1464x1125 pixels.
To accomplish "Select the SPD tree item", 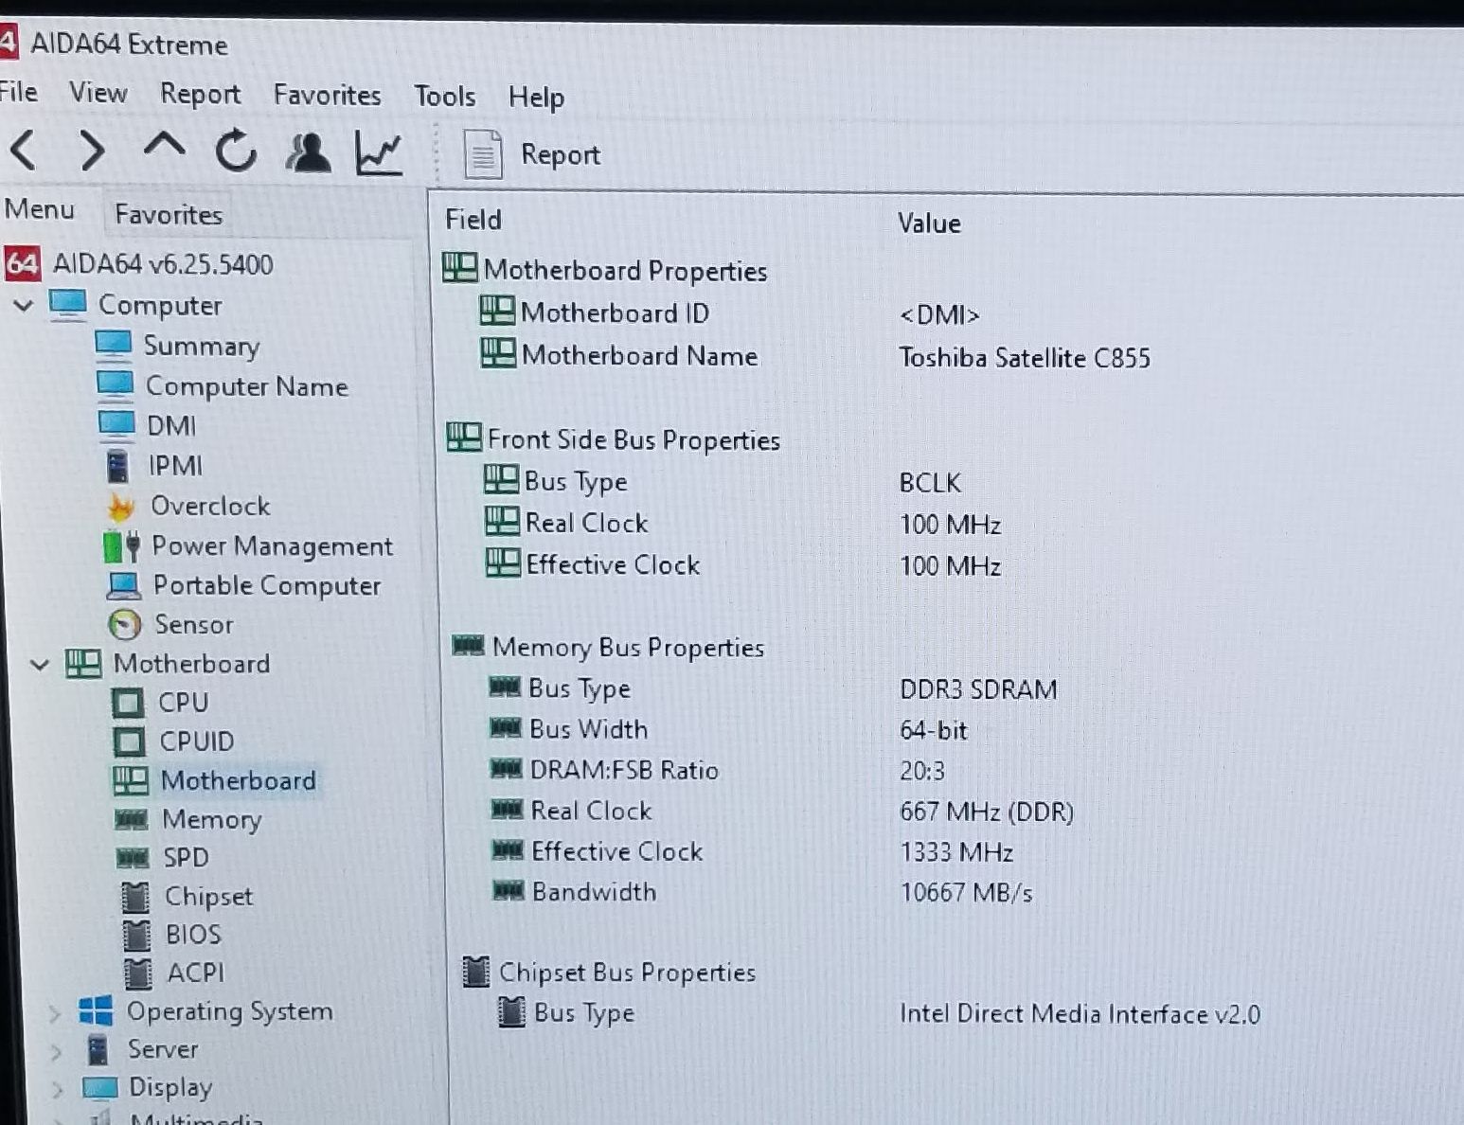I will [x=185, y=858].
